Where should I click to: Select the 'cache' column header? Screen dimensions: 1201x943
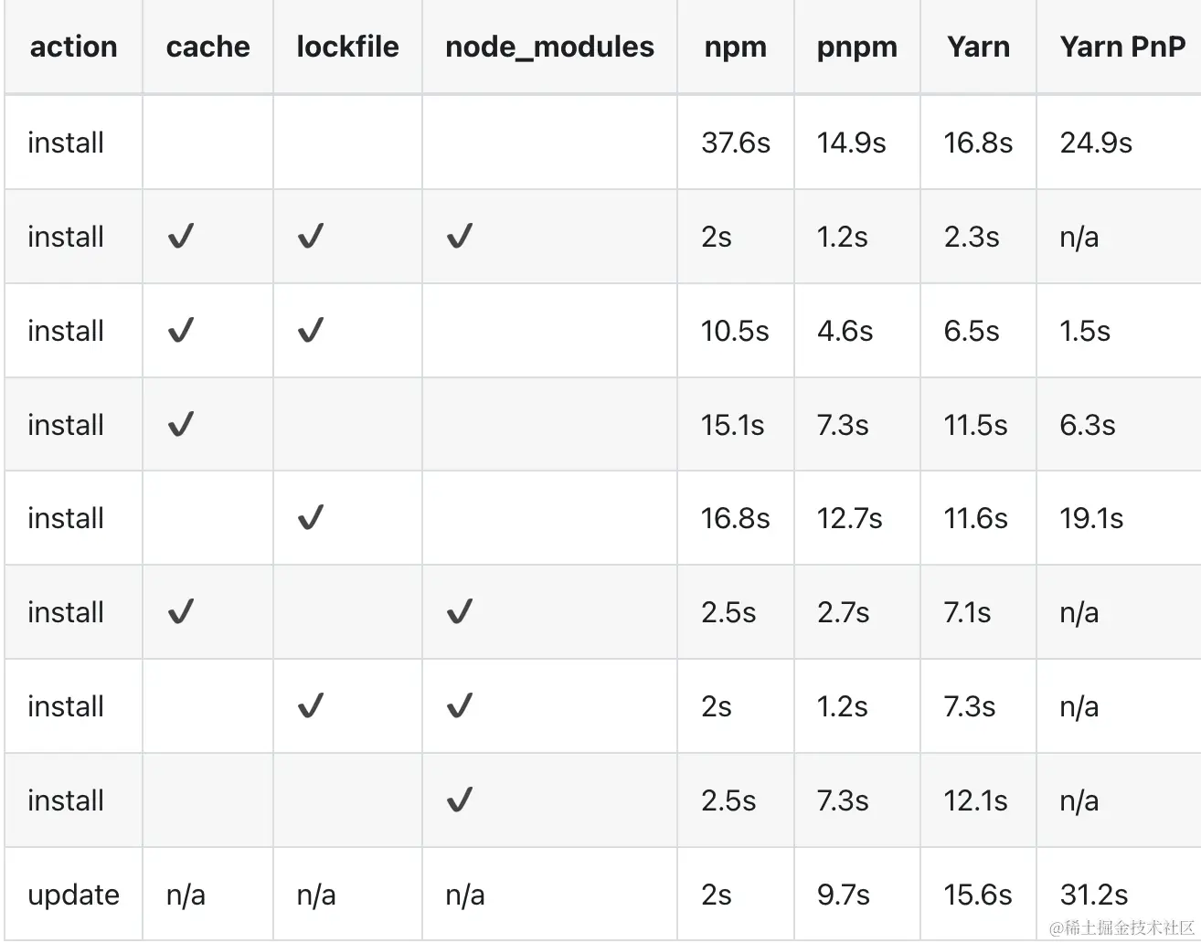tap(207, 47)
